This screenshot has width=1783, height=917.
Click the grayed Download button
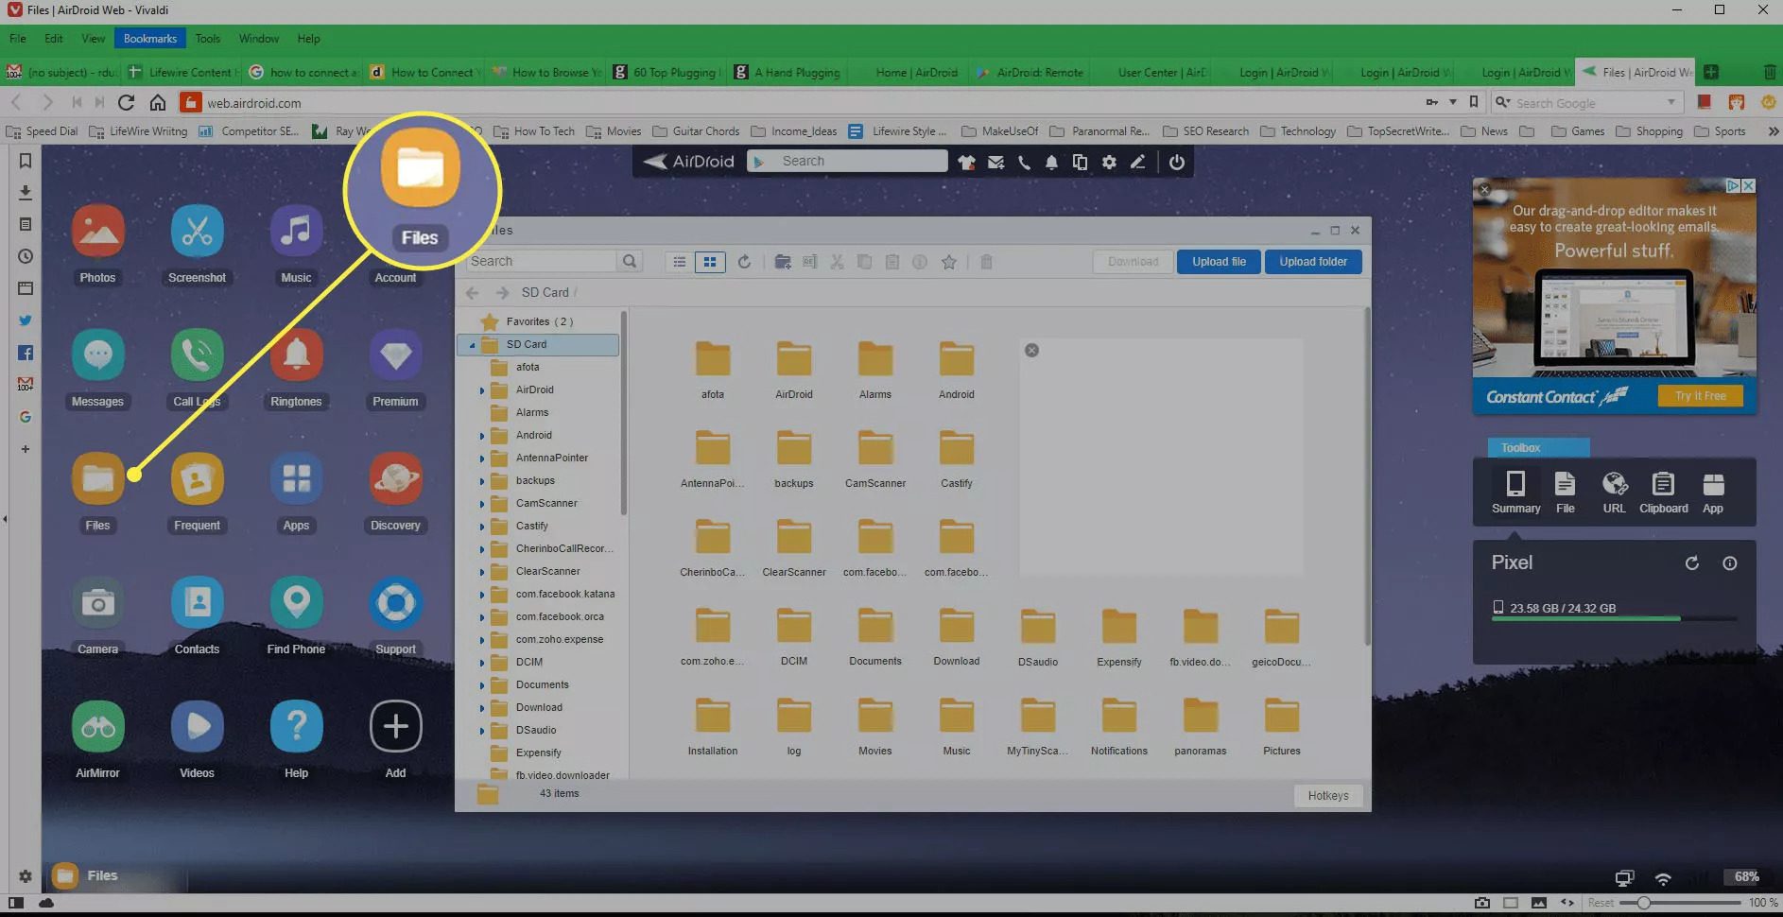click(1133, 262)
